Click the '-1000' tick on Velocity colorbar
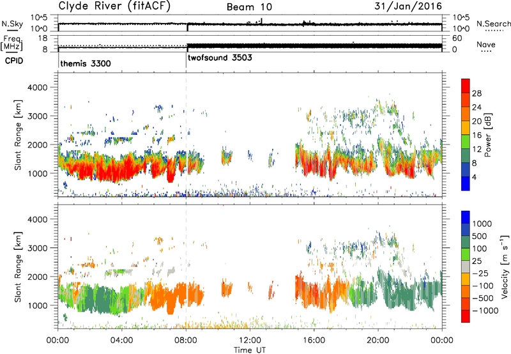The image size is (511, 354). tap(485, 311)
